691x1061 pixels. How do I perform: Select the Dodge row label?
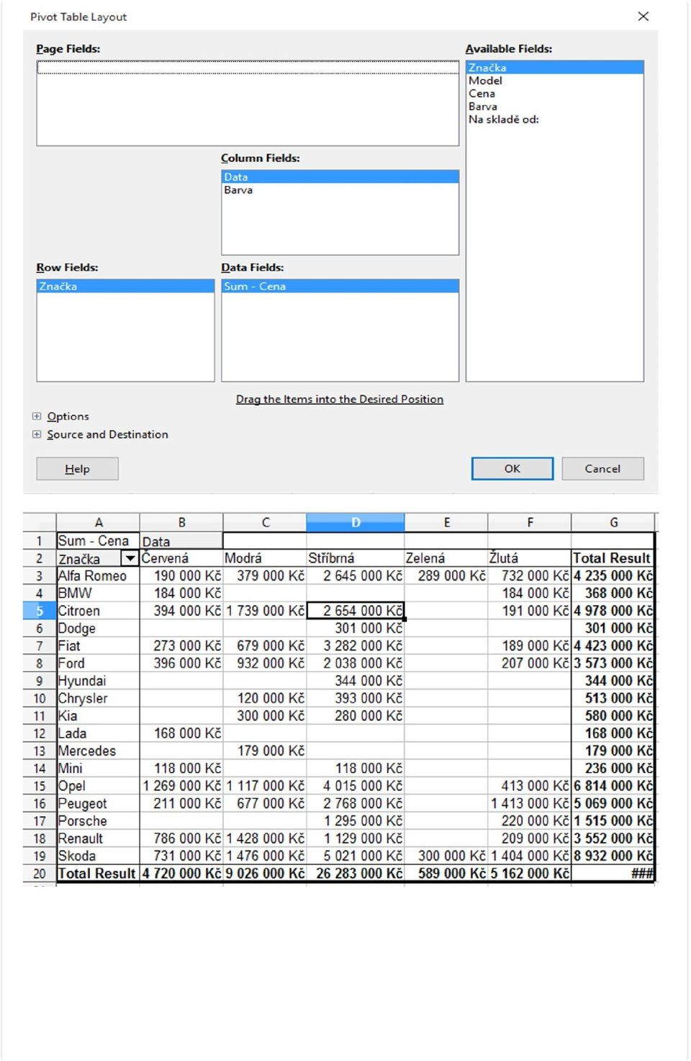98,628
